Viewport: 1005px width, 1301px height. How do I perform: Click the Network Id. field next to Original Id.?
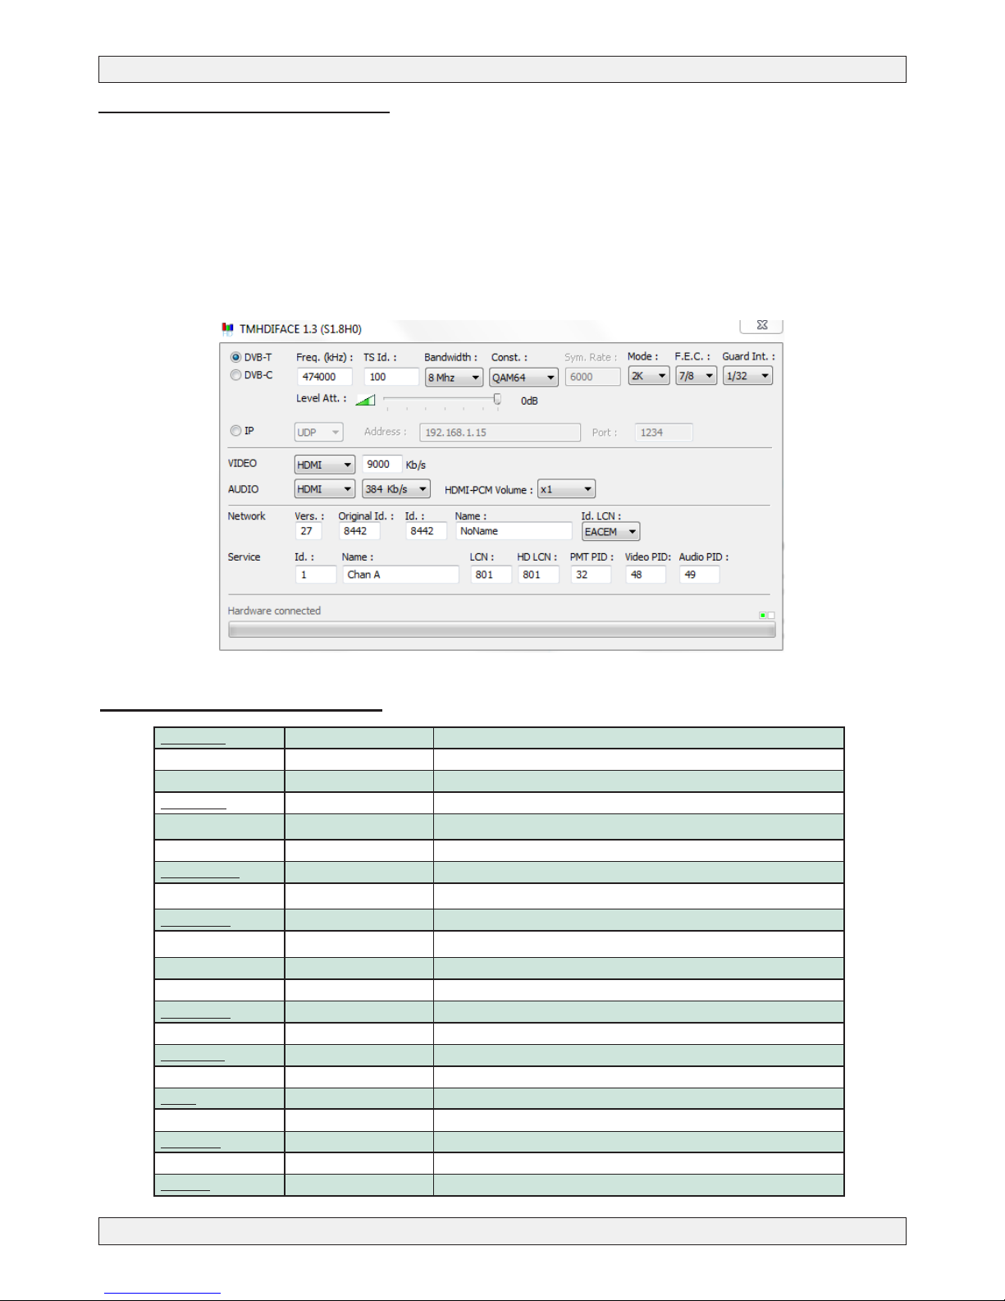tap(426, 531)
